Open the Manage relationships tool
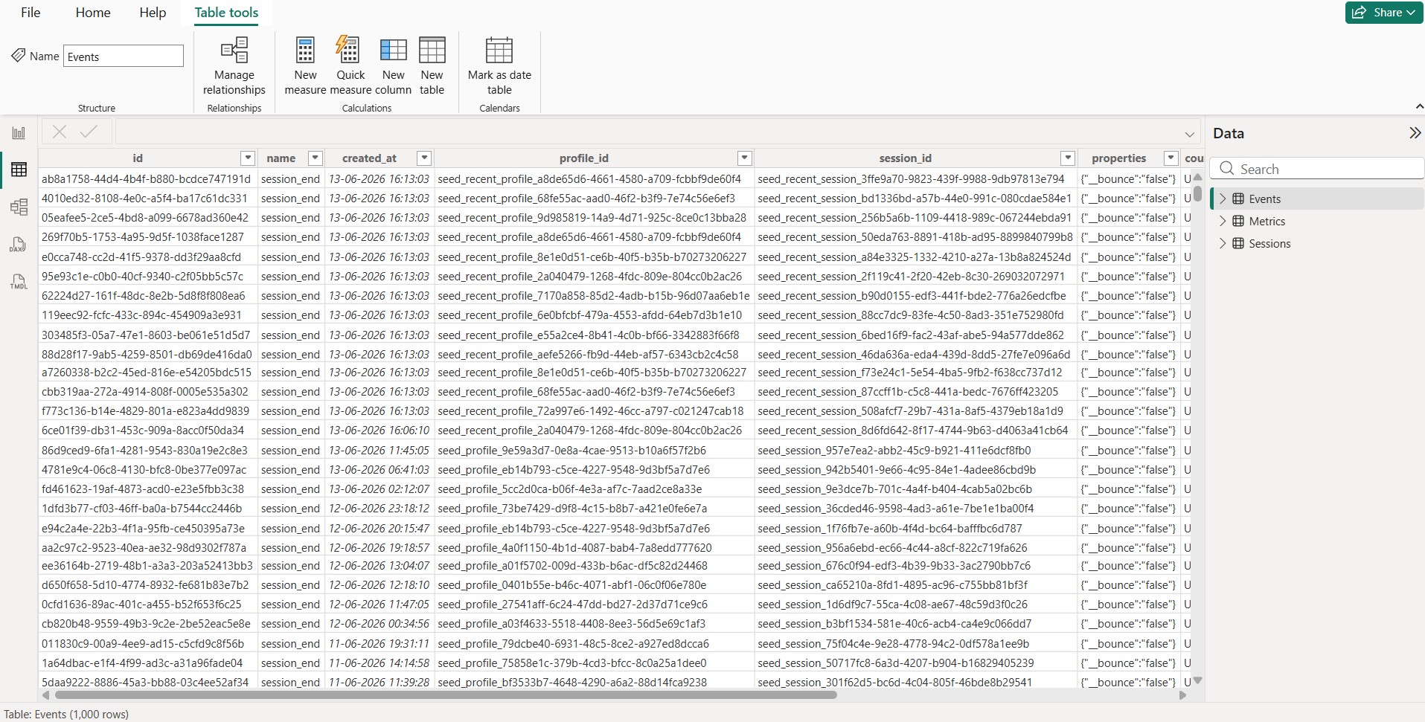 (234, 67)
